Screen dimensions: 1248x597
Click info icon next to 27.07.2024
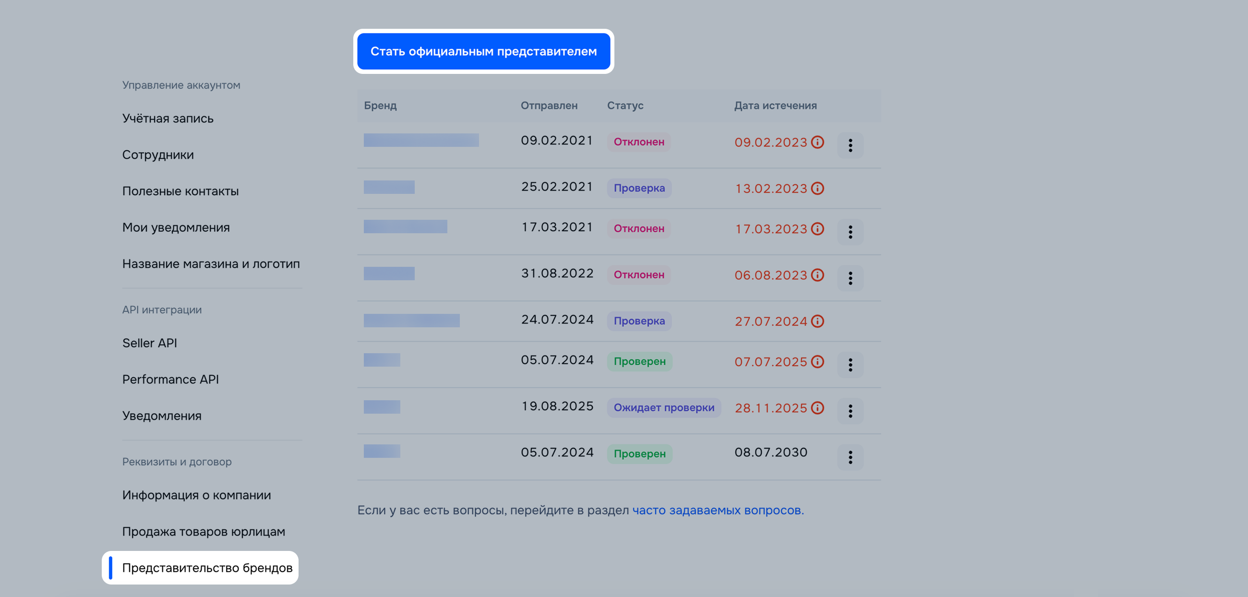(817, 321)
